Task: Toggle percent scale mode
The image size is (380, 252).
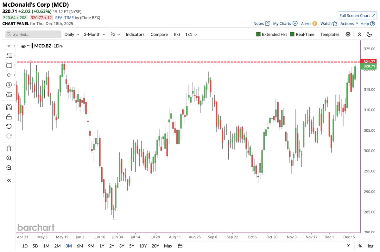Action: tap(360, 246)
